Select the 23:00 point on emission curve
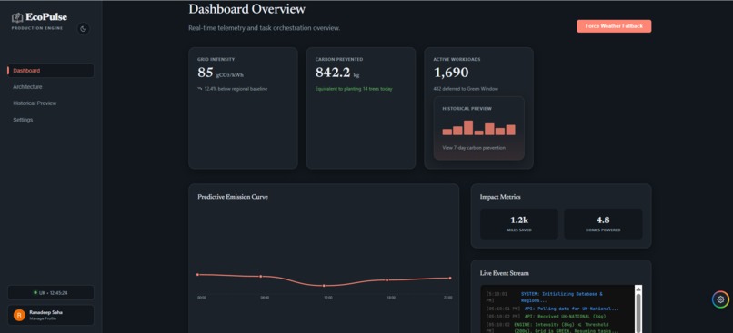Screen dimensions: 733x333 pos(450,278)
